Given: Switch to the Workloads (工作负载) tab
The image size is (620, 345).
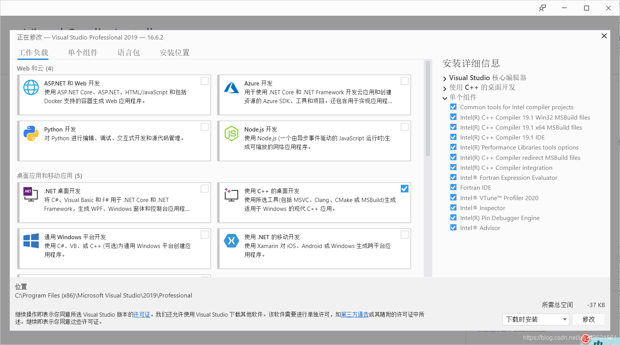Looking at the screenshot, I should pyautogui.click(x=33, y=53).
